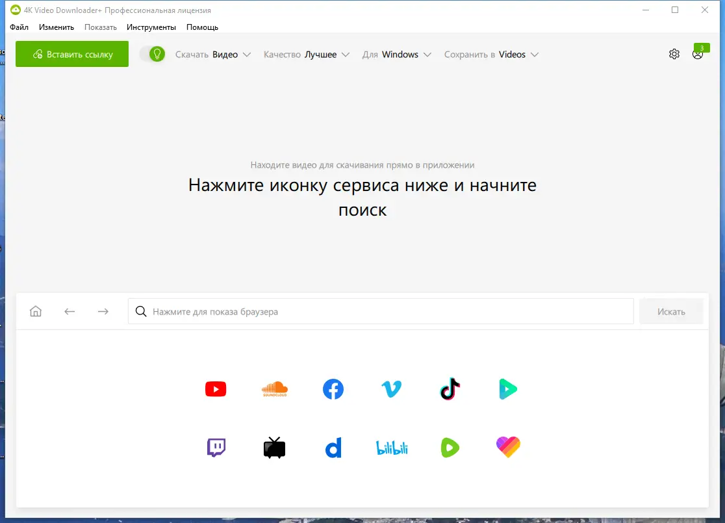
Task: Open the Dailymotion service
Action: pos(333,447)
